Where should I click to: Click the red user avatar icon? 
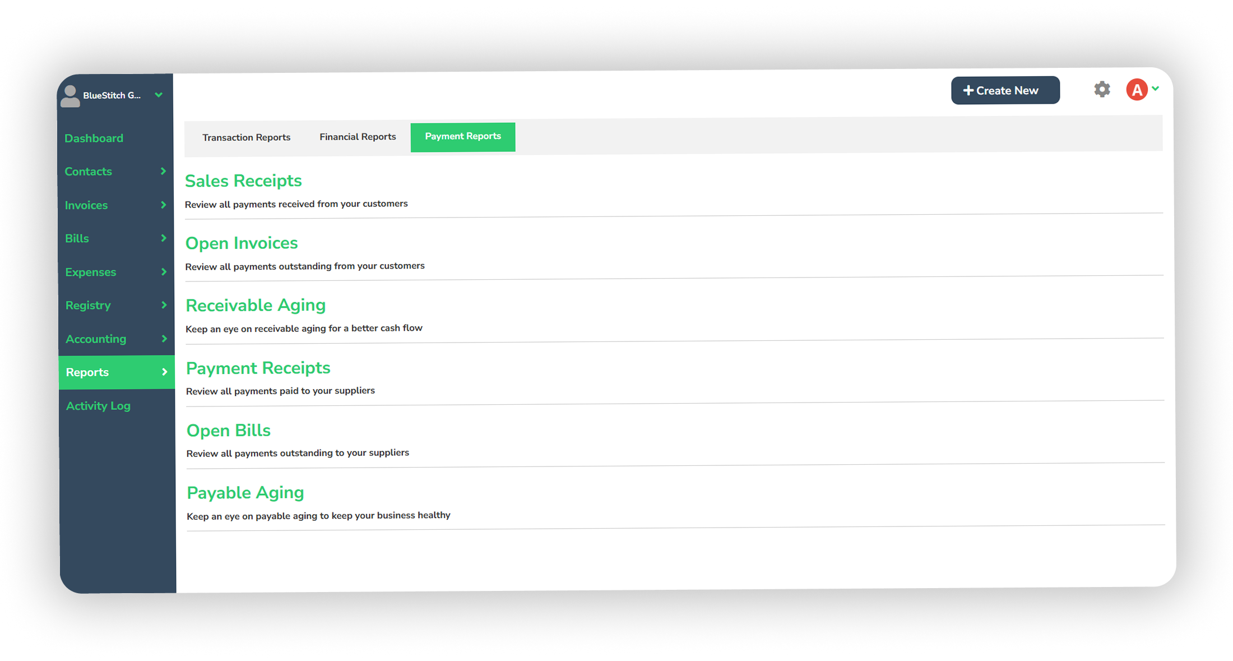point(1137,90)
